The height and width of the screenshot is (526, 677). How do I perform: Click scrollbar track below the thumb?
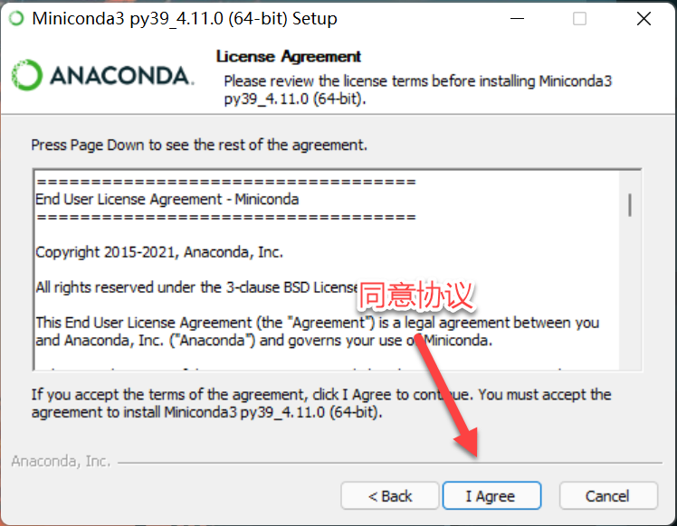630,293
